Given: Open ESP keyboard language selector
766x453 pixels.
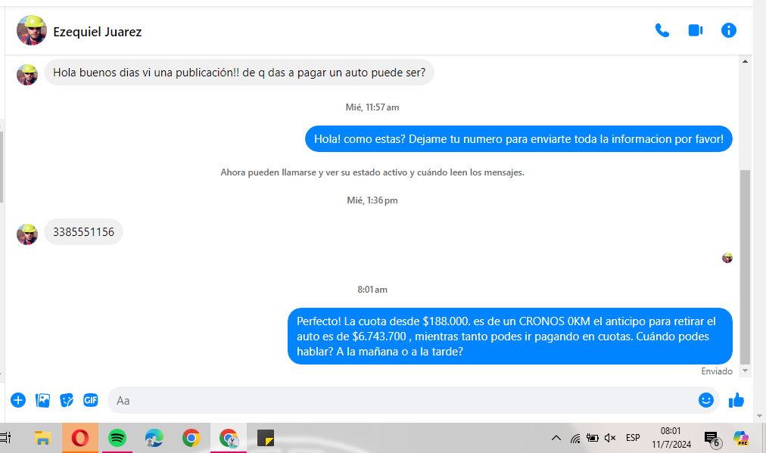Looking at the screenshot, I should (633, 438).
